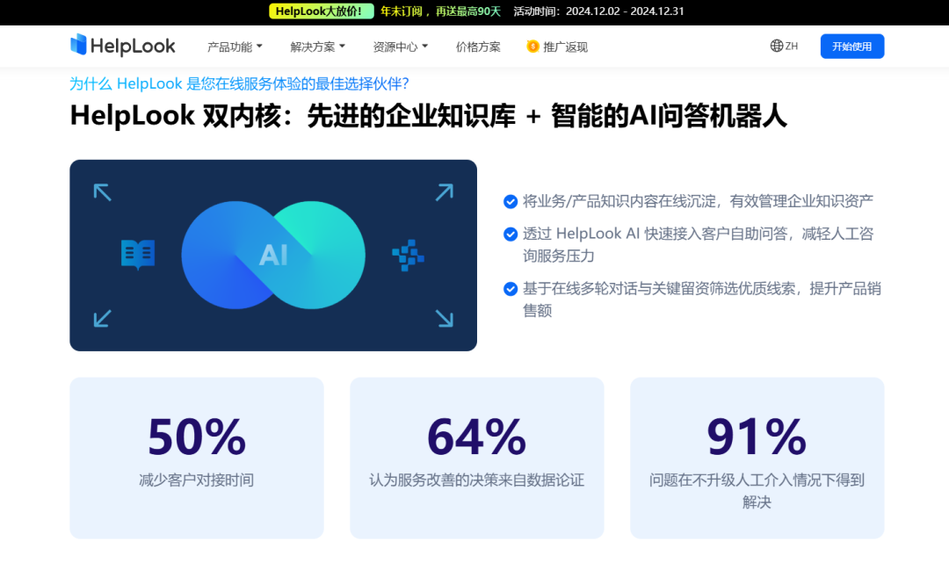This screenshot has height=563, width=949.
Task: Switch language via ZH label
Action: 792,46
